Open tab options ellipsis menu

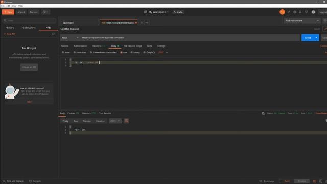pyautogui.click(x=147, y=22)
